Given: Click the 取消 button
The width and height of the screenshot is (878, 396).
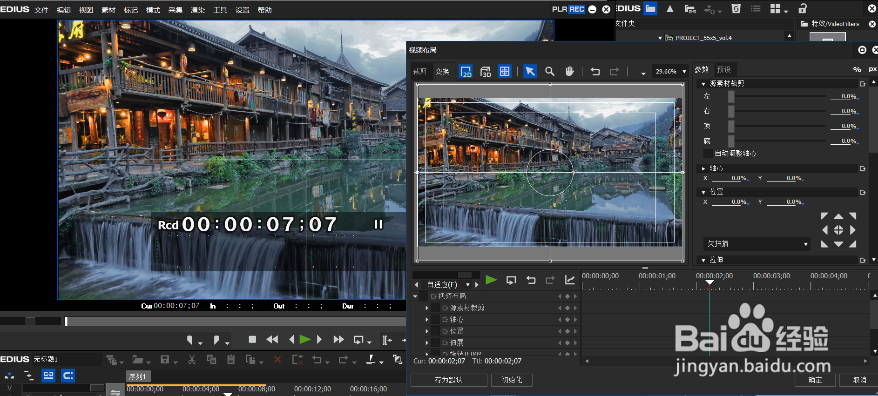Looking at the screenshot, I should click(859, 380).
